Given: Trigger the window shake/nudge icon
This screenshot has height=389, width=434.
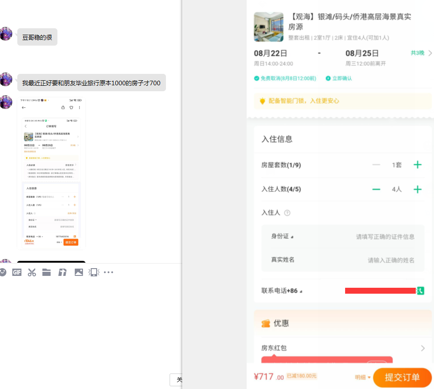Looking at the screenshot, I should point(94,272).
